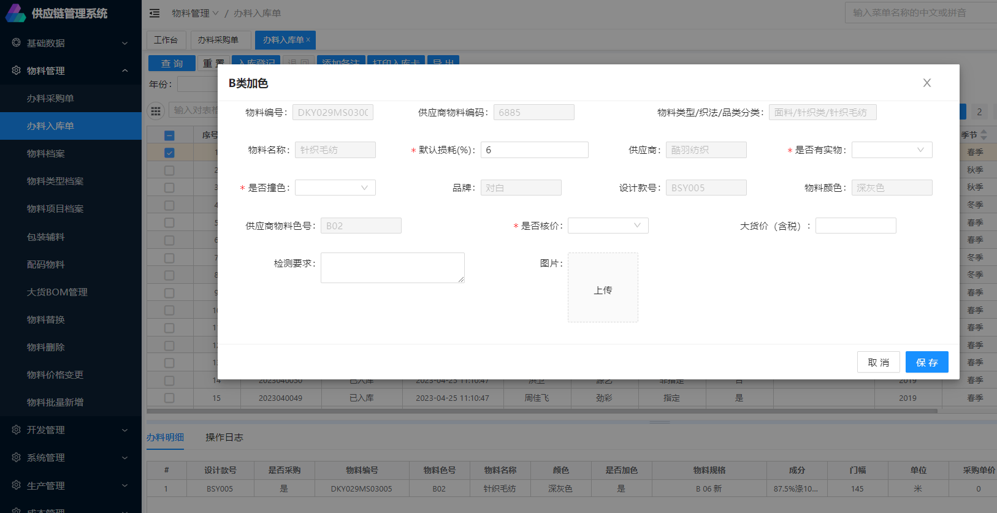
Task: Open the 是否撞色 dropdown
Action: [x=335, y=188]
